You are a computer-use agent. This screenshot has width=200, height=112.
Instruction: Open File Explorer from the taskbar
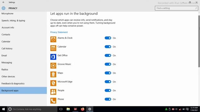68,109
